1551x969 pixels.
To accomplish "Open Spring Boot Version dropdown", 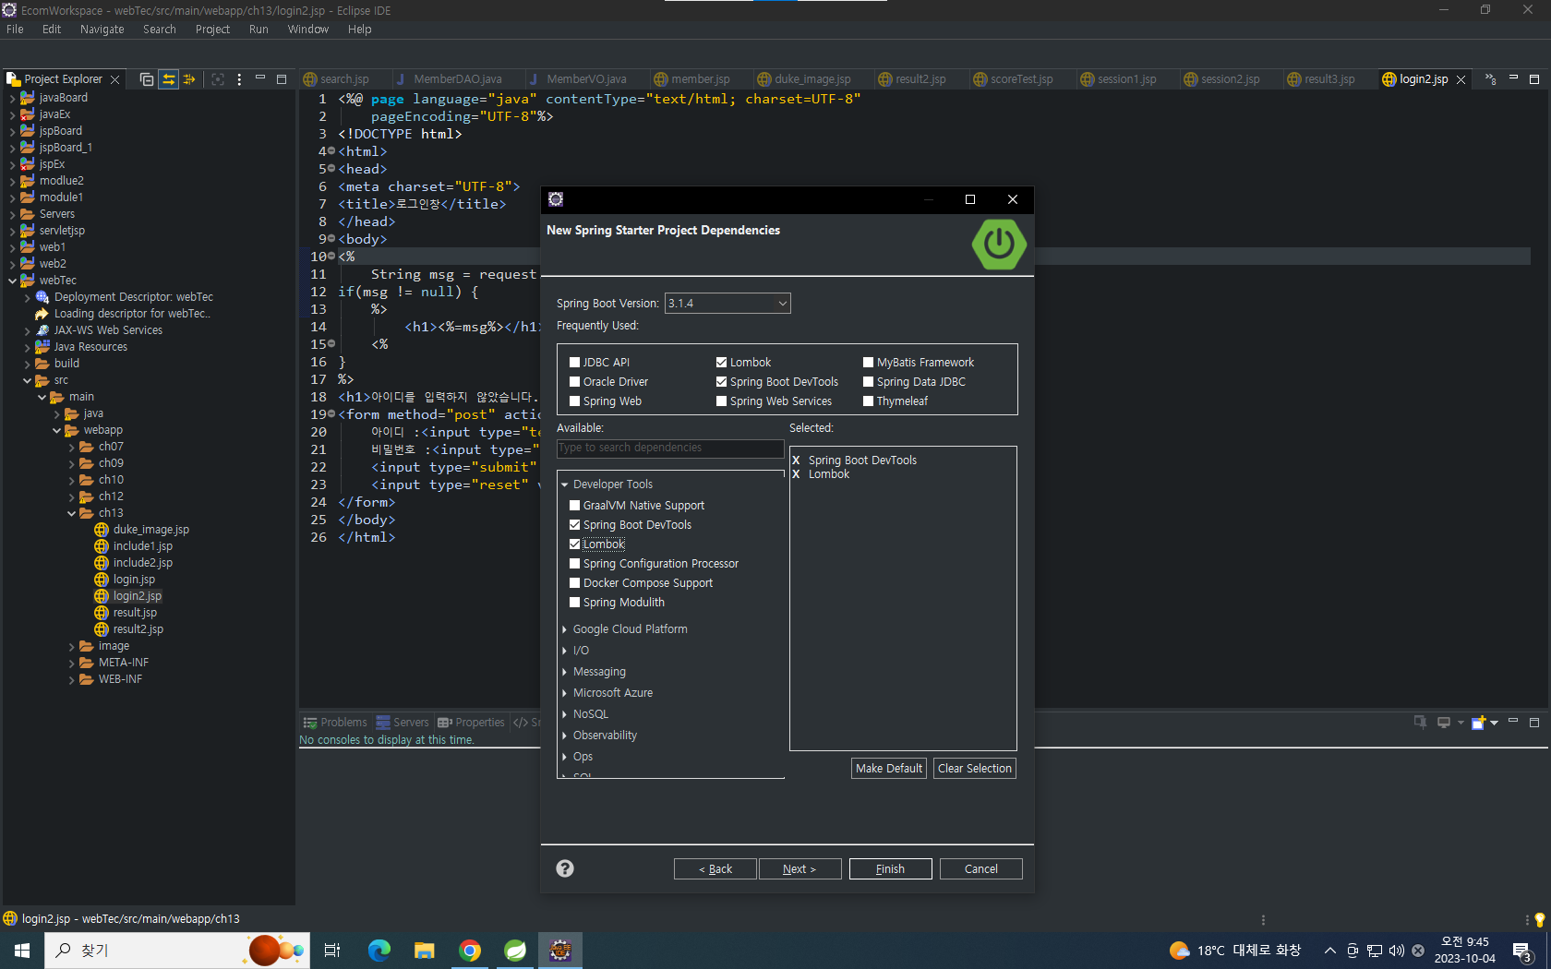I will point(727,304).
